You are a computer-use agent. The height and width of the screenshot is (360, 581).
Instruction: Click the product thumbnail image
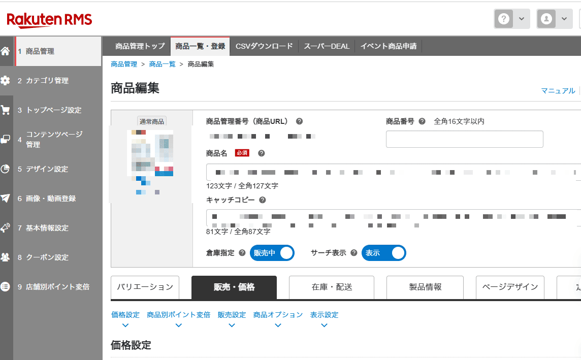pyautogui.click(x=150, y=161)
